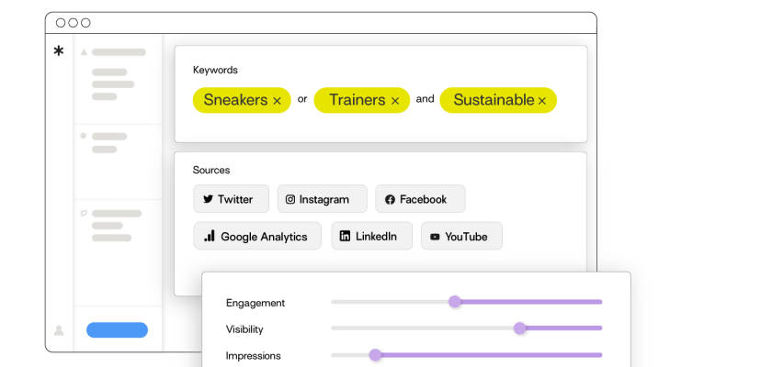Select the third sidebar section icon
Screen dimensions: 772x367
(84, 213)
